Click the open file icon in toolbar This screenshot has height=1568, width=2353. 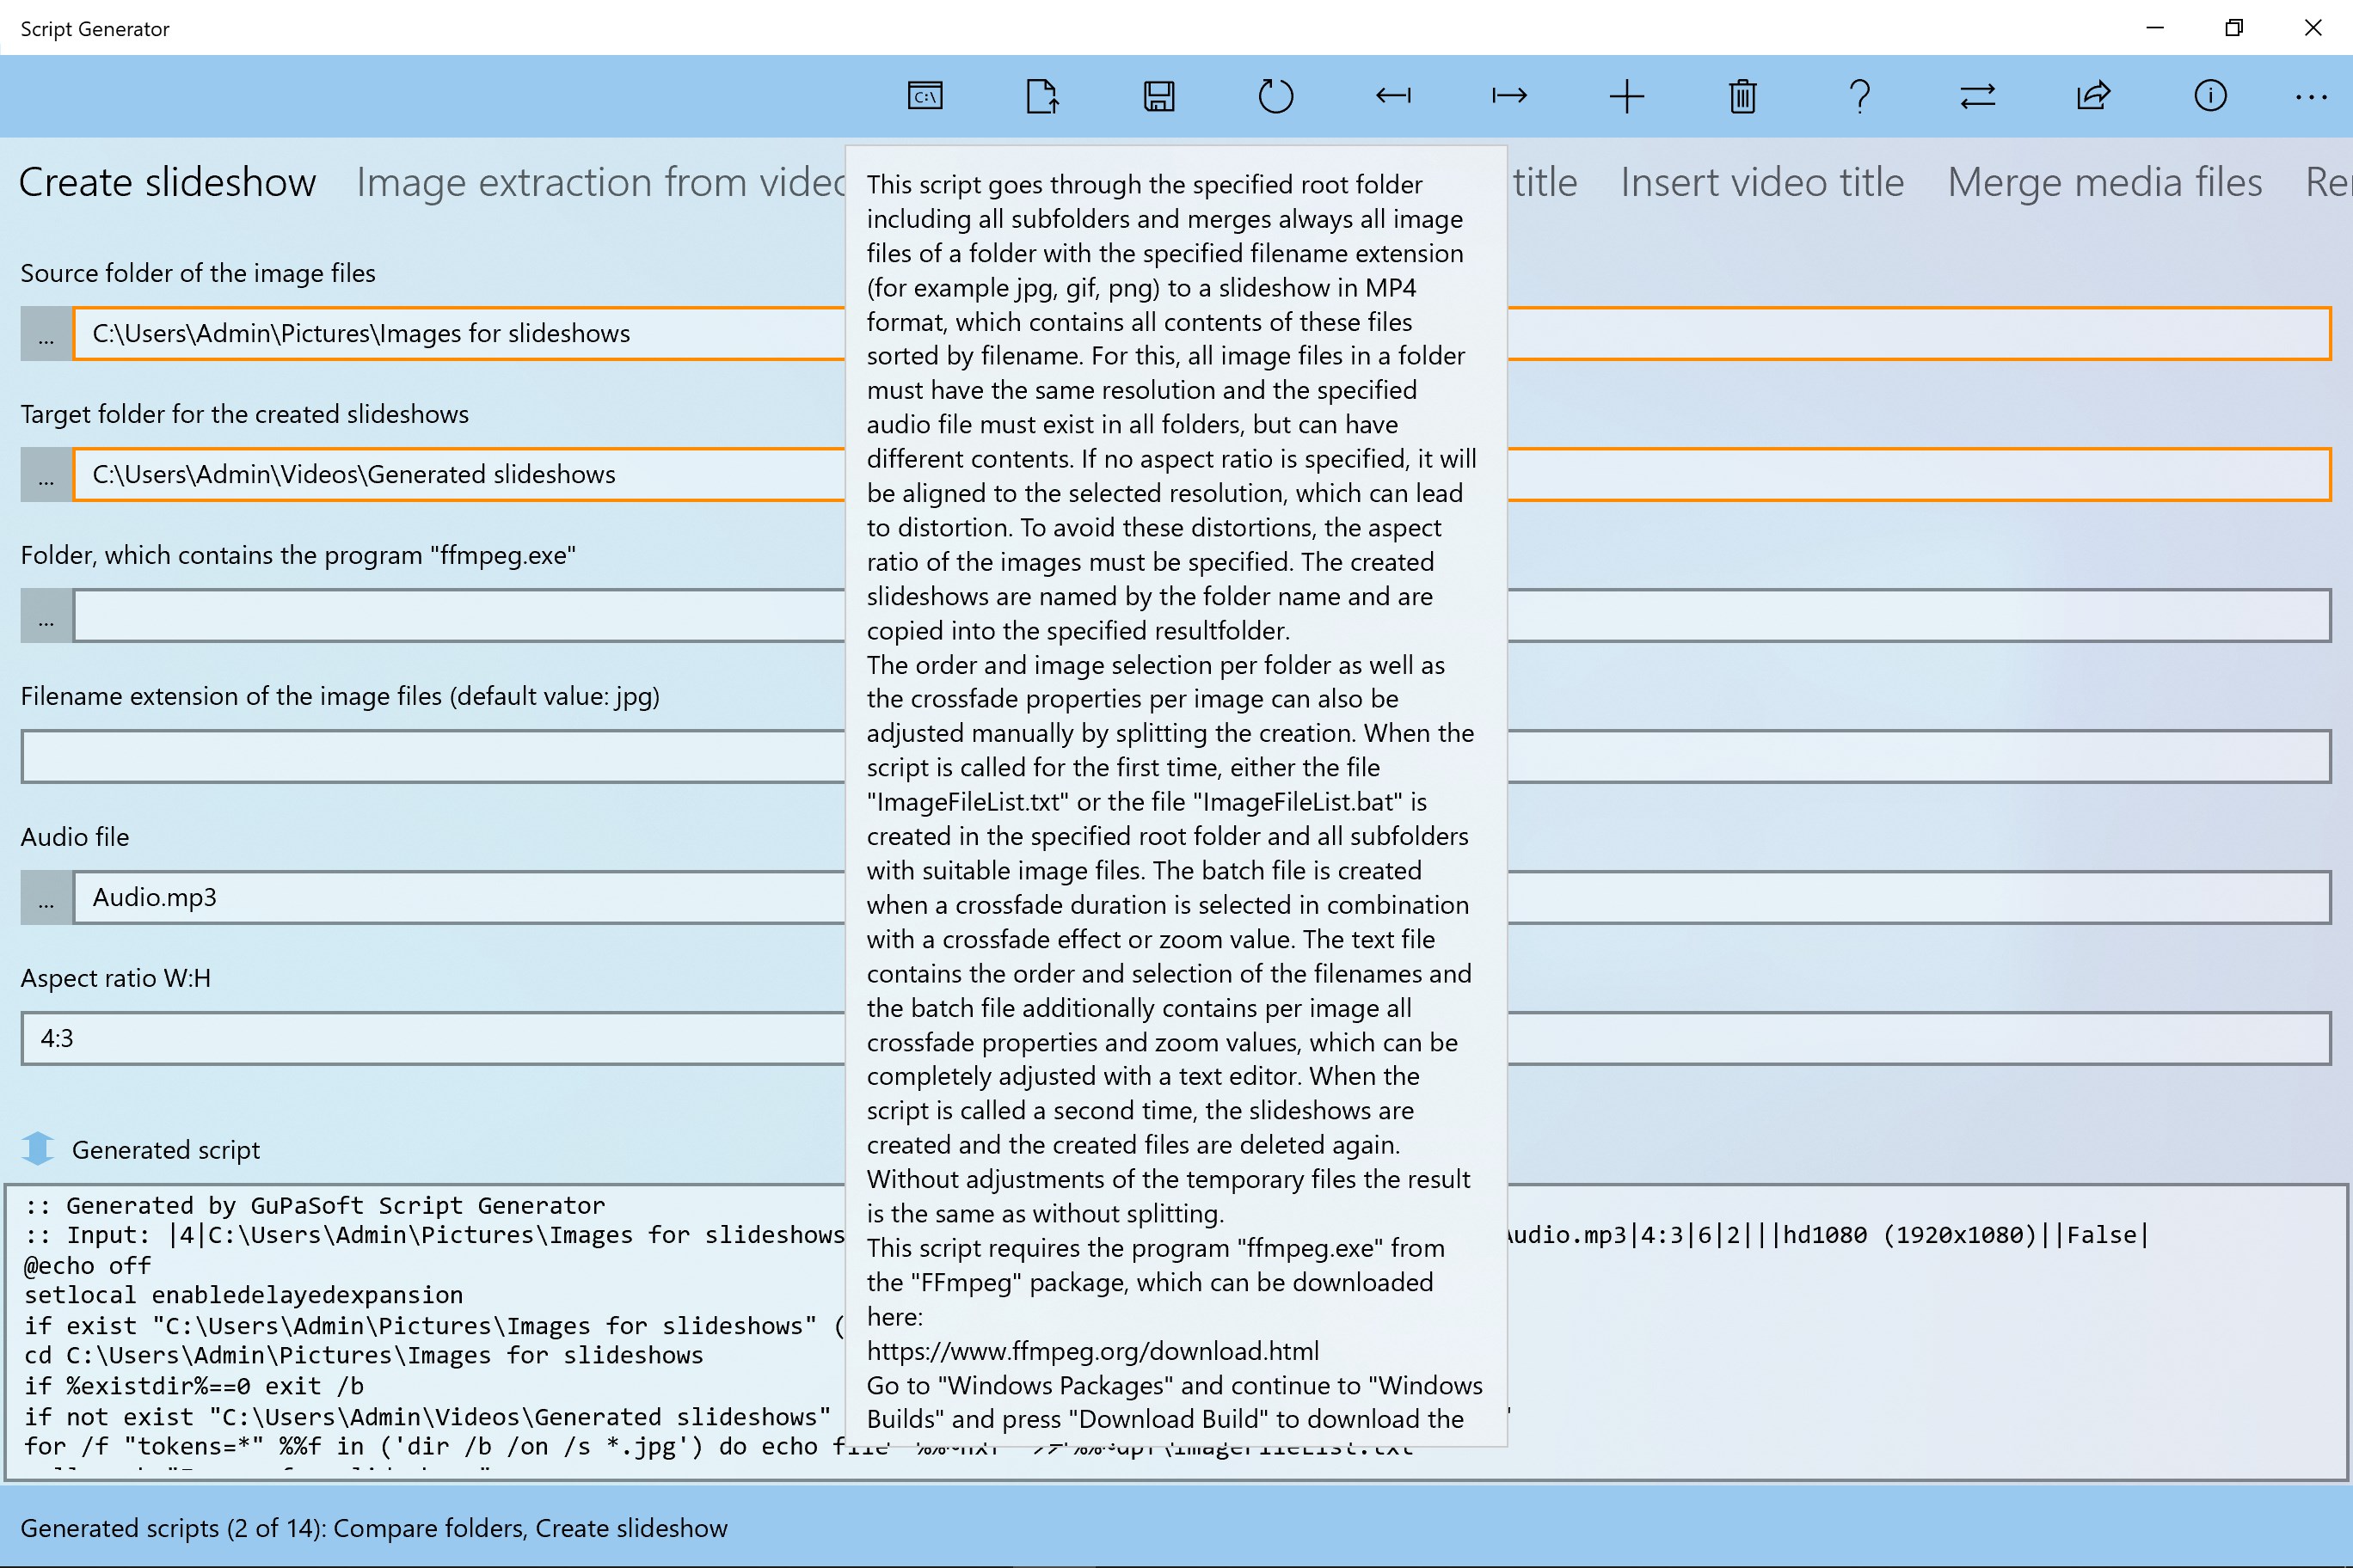1041,96
